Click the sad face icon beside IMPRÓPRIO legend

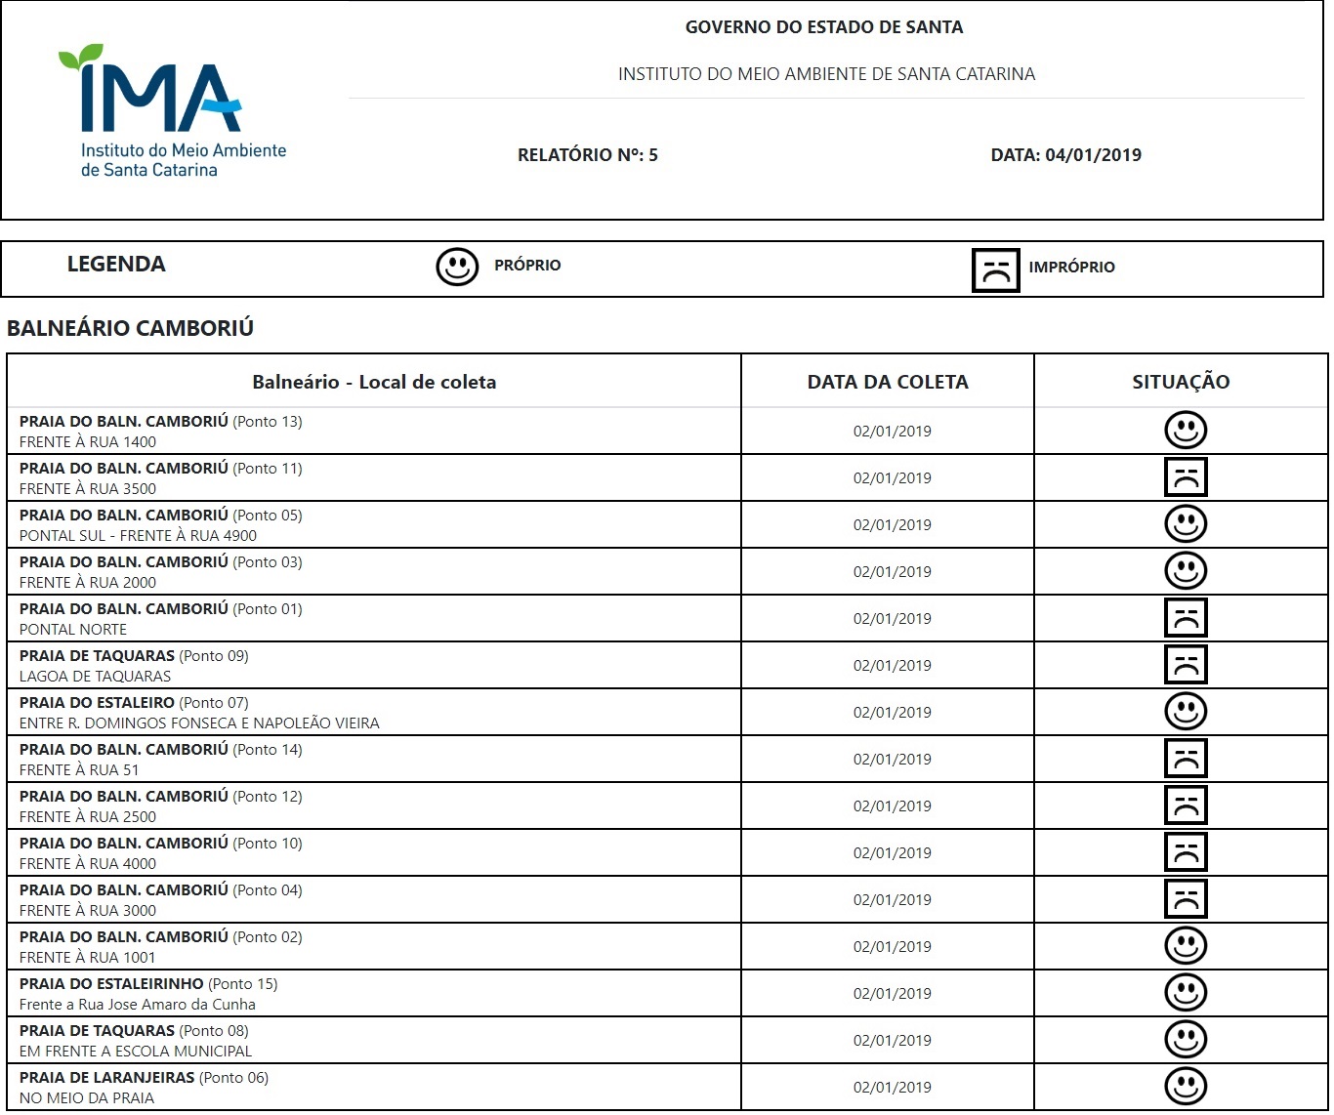click(x=995, y=270)
